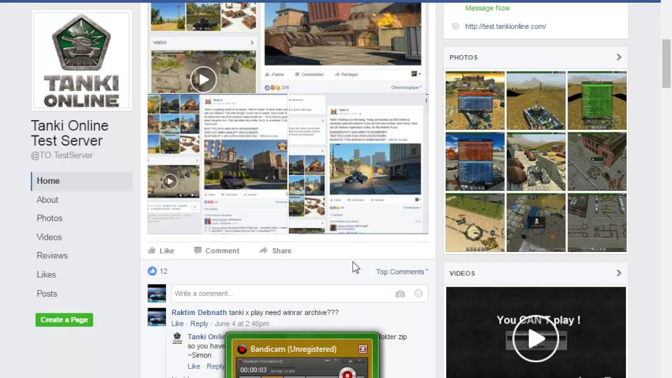Go to the Photos page tab
Image resolution: width=672 pixels, height=378 pixels.
click(x=49, y=218)
